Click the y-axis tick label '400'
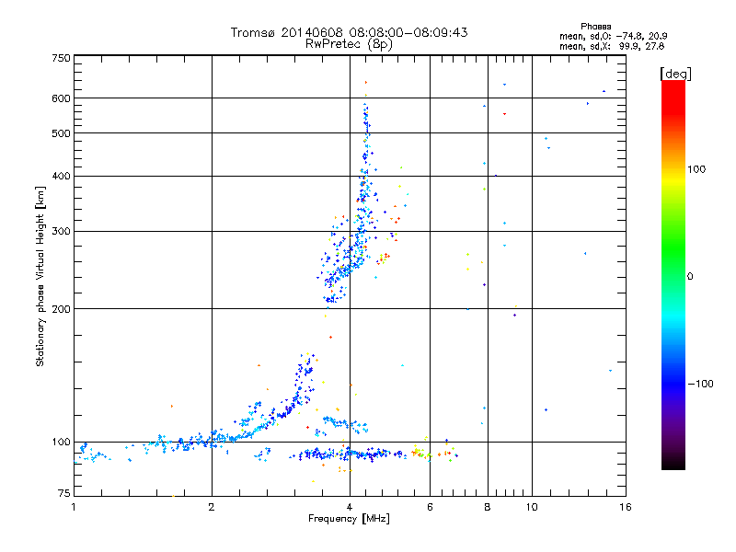 pyautogui.click(x=61, y=176)
